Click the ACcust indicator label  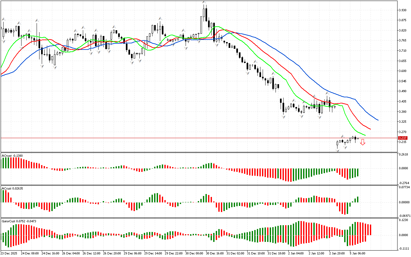pos(12,188)
